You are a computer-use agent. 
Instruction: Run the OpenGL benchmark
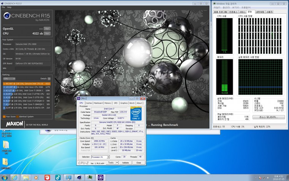pyautogui.click(x=47, y=29)
